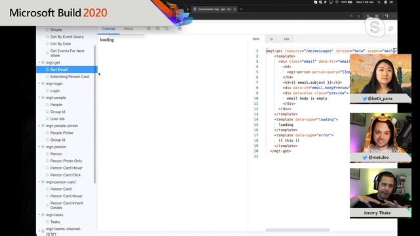Open the Person story
The image size is (420, 236).
coord(56,154)
